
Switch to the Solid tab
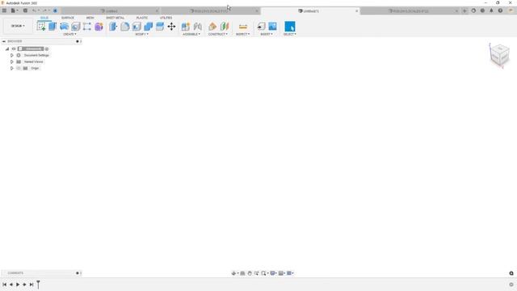[44, 18]
